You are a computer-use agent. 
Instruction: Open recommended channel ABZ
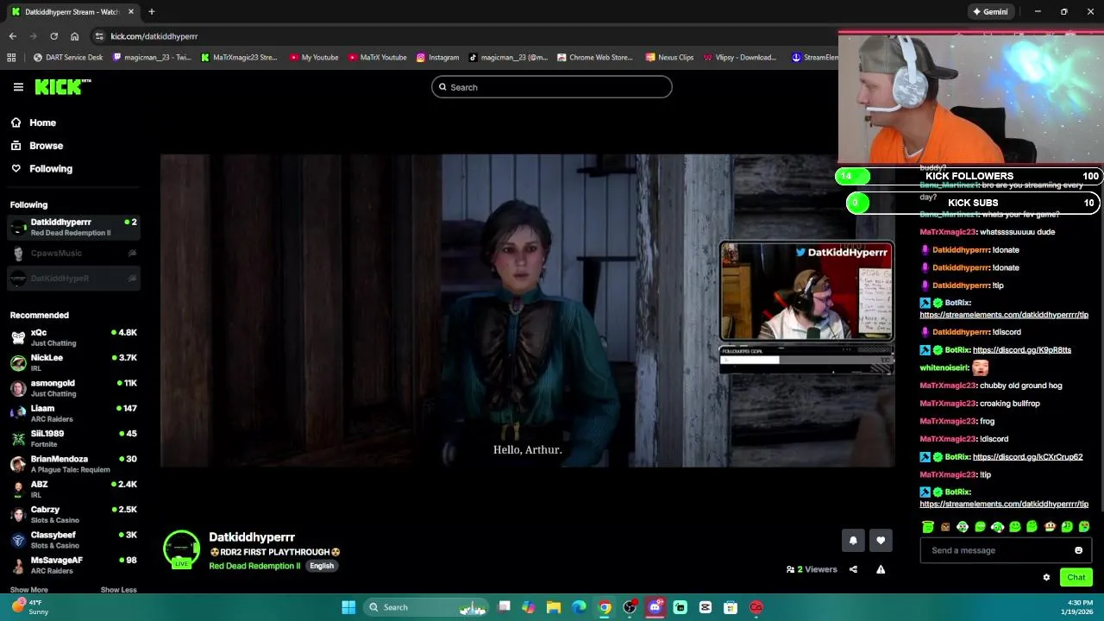[x=73, y=489]
